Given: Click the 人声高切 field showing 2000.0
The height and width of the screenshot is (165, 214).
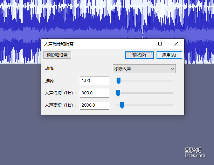Looking at the screenshot, I should [x=95, y=105].
